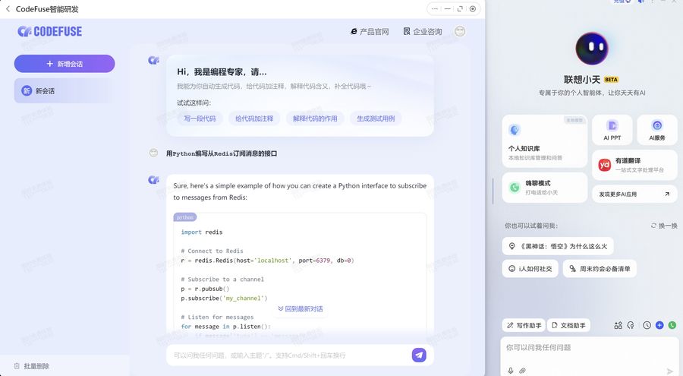Open the 企业咨询 link

(423, 31)
